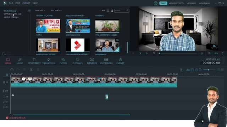Click the media library vertical scrollbar
The image size is (227, 127).
coord(128,47)
